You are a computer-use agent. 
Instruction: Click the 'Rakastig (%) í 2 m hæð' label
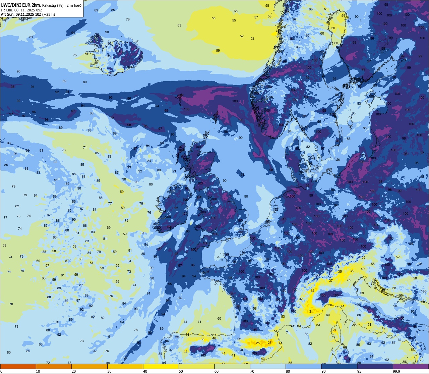[x=62, y=5]
